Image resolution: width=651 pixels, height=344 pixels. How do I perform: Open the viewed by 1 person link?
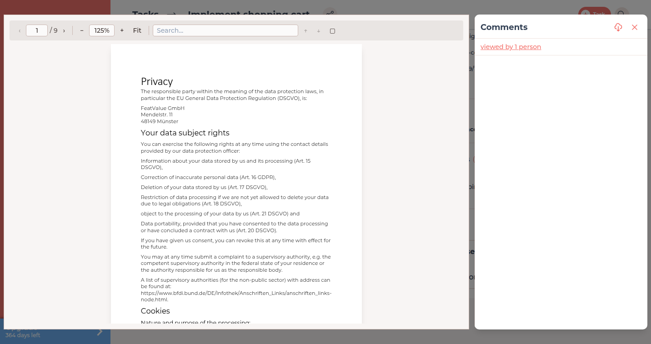coord(511,47)
